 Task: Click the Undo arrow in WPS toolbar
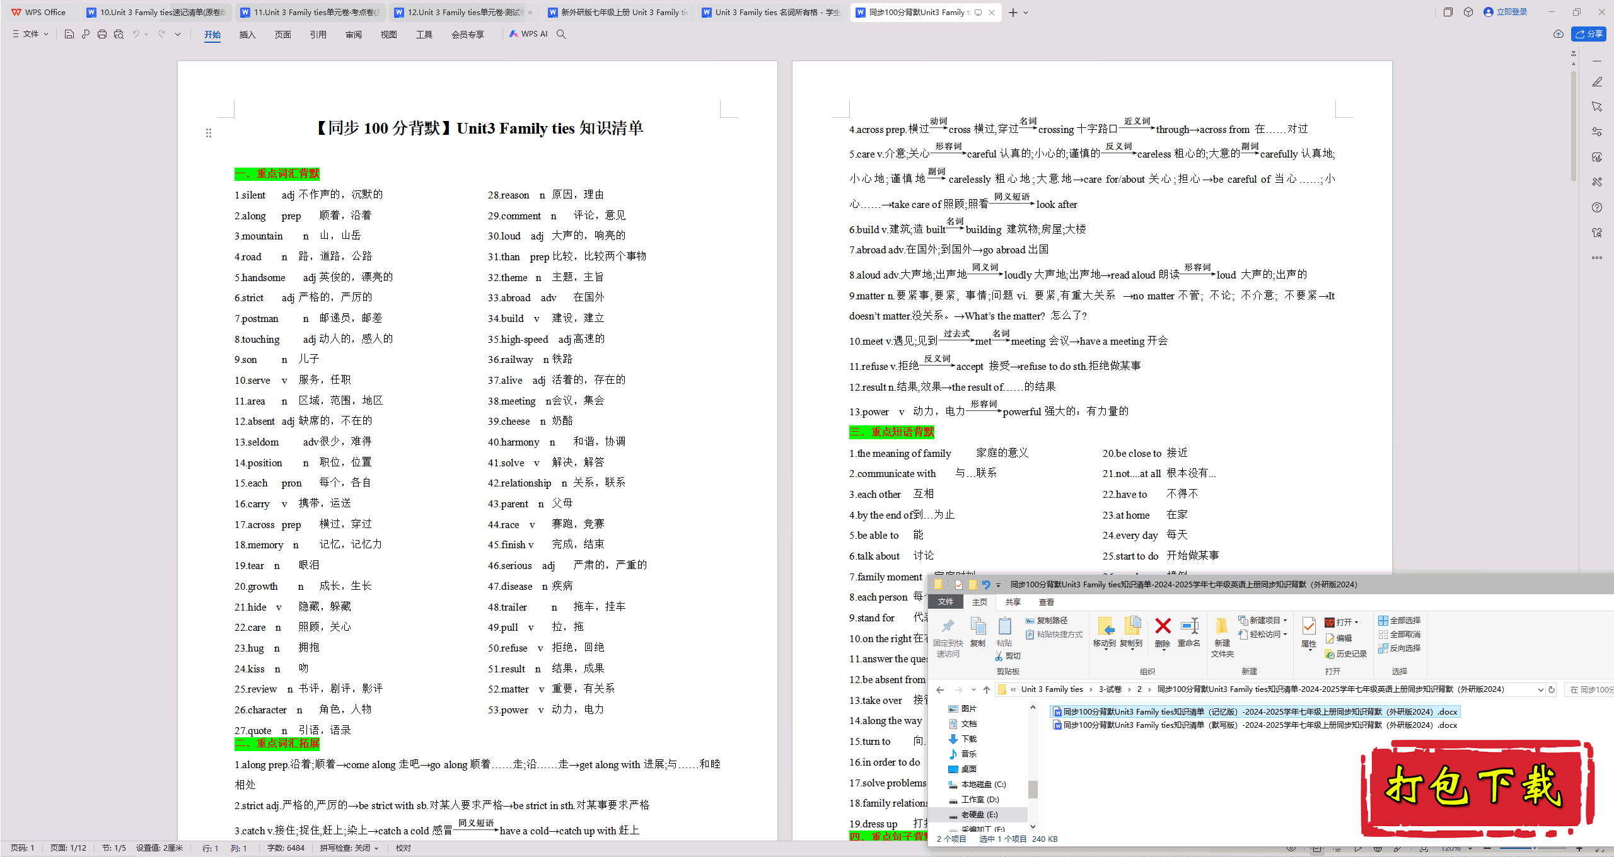tap(136, 34)
